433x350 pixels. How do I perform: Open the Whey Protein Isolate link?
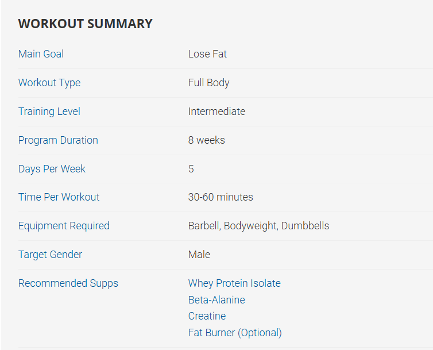pos(234,283)
